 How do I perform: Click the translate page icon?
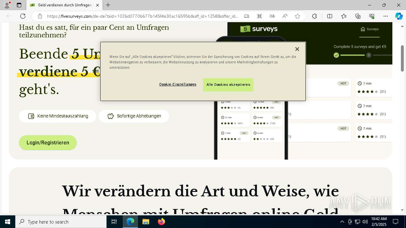(272, 16)
